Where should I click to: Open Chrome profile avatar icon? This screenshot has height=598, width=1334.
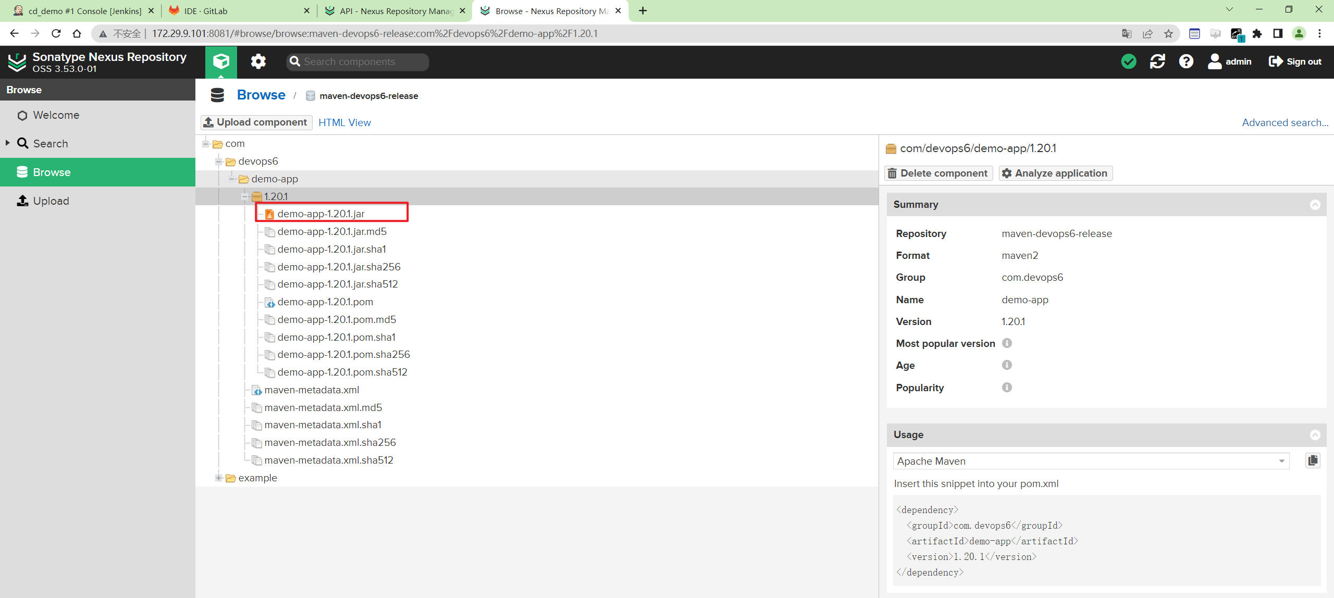1299,33
